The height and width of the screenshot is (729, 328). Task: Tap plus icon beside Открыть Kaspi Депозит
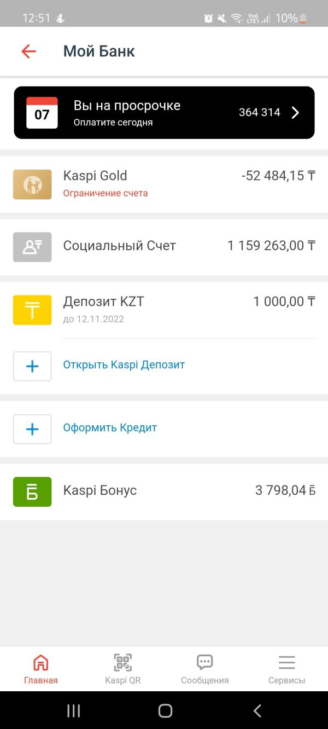[32, 366]
